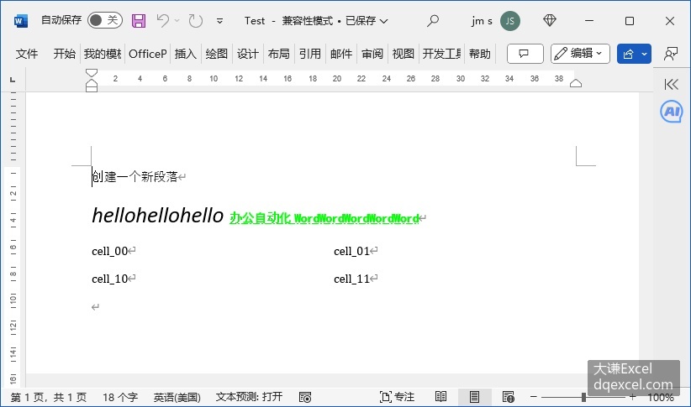This screenshot has height=407, width=691.
Task: Click the empty paragraph mark below the table
Action: [x=95, y=307]
